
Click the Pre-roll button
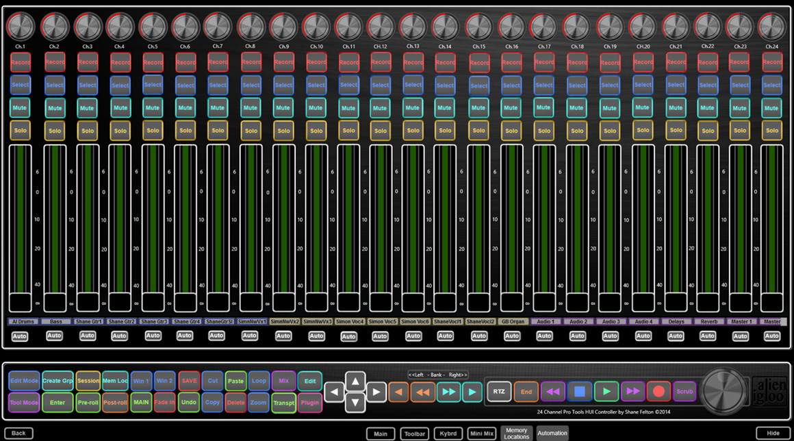click(x=88, y=403)
